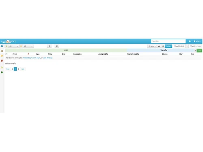203x152 pixels.
Task: Click the end date field
Action: (195, 46)
